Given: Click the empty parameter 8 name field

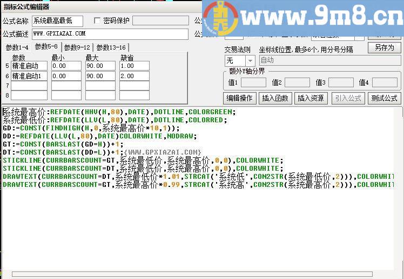Looking at the screenshot, I should 29,95.
